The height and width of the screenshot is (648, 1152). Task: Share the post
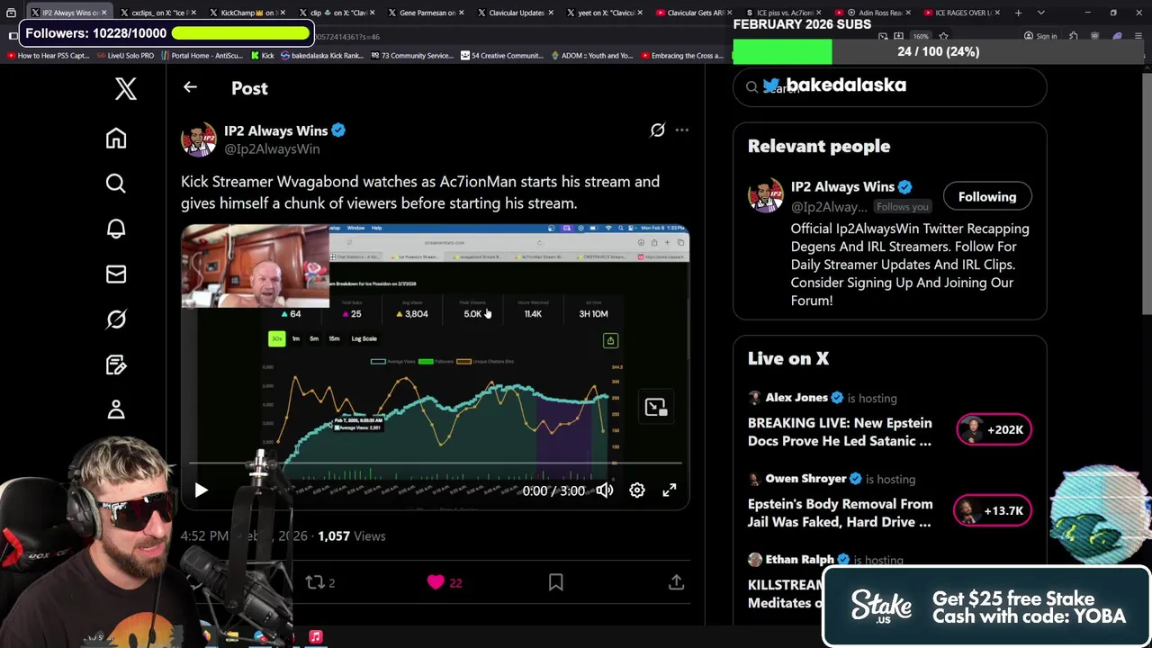tap(676, 582)
